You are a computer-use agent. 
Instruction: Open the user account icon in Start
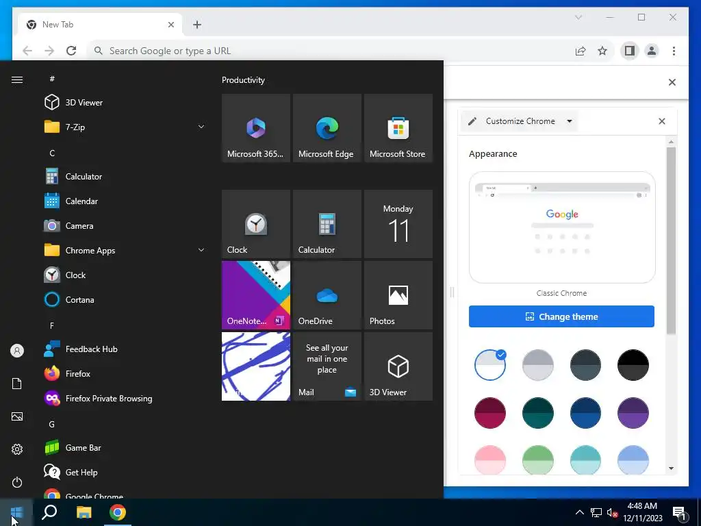[x=17, y=351]
